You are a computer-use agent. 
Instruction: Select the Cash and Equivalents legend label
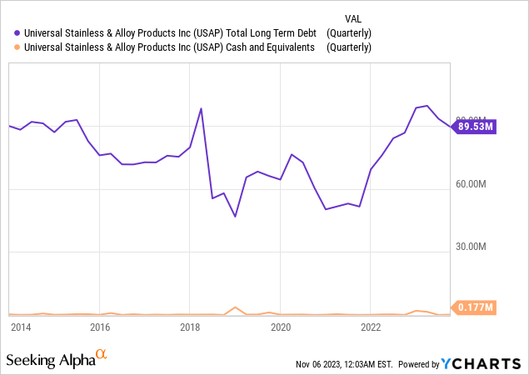(x=169, y=47)
